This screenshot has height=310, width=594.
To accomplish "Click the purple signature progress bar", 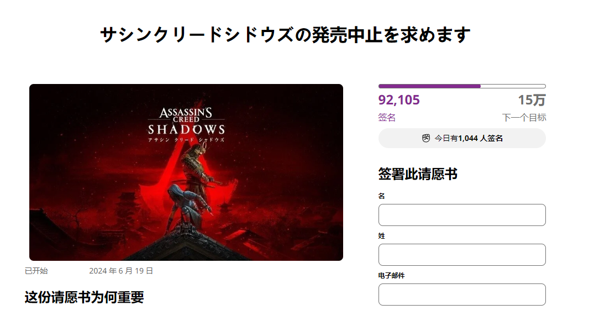I will 462,86.
